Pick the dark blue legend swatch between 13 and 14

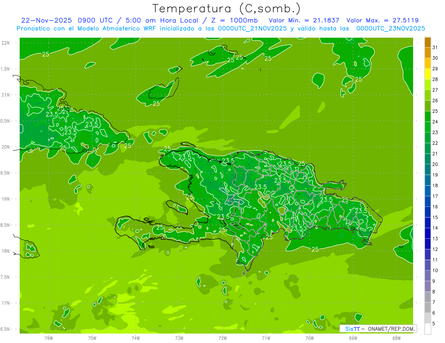coord(428,233)
